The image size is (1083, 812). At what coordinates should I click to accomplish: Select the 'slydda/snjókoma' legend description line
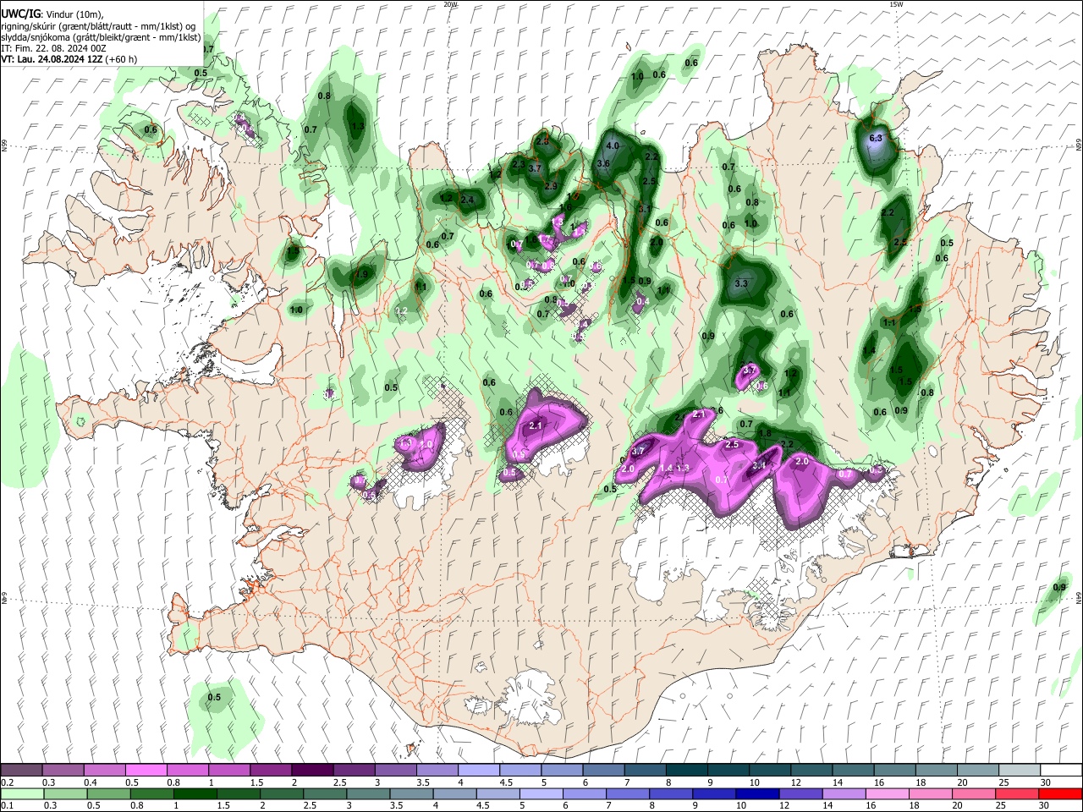point(101,37)
